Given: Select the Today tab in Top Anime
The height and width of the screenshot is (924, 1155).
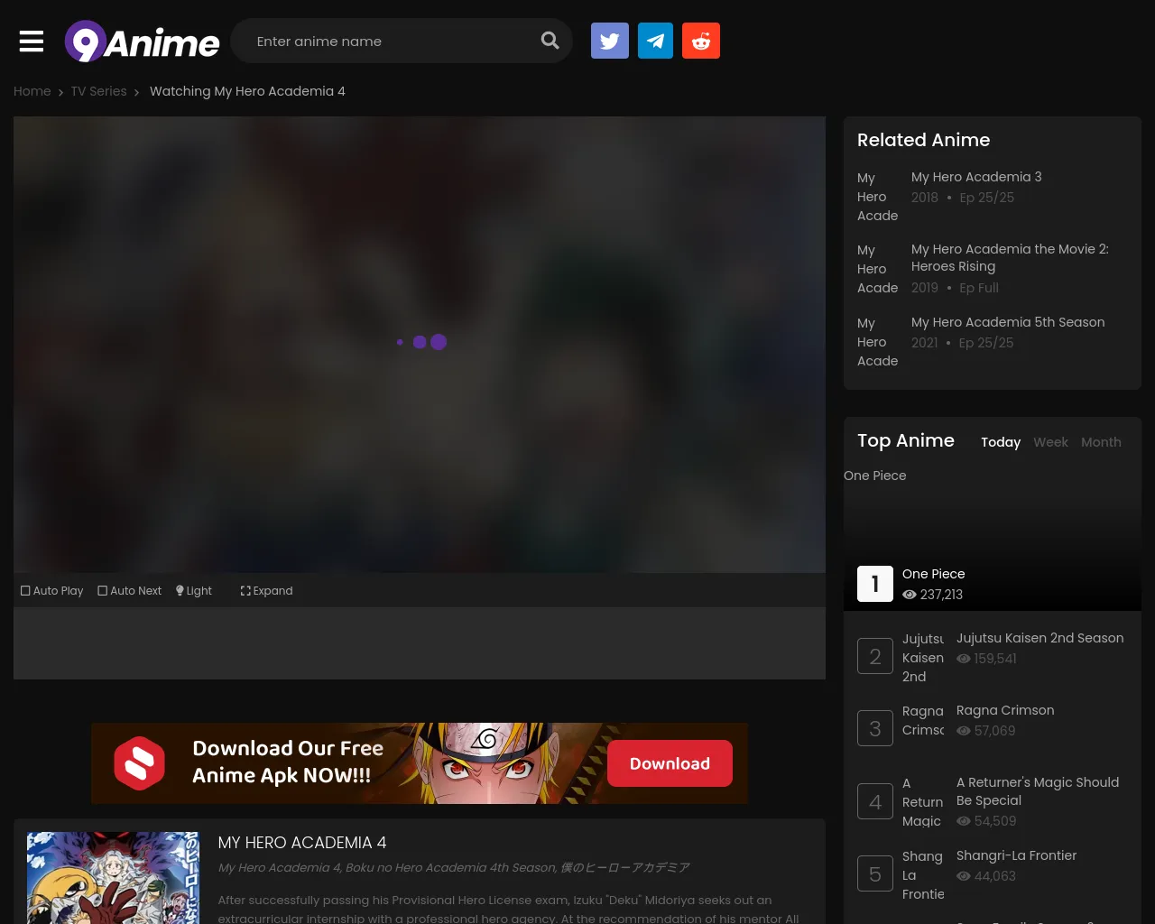Looking at the screenshot, I should click(1001, 442).
